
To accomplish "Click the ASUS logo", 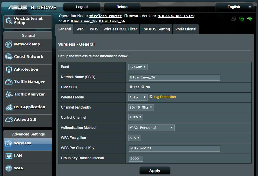I will pos(17,8).
